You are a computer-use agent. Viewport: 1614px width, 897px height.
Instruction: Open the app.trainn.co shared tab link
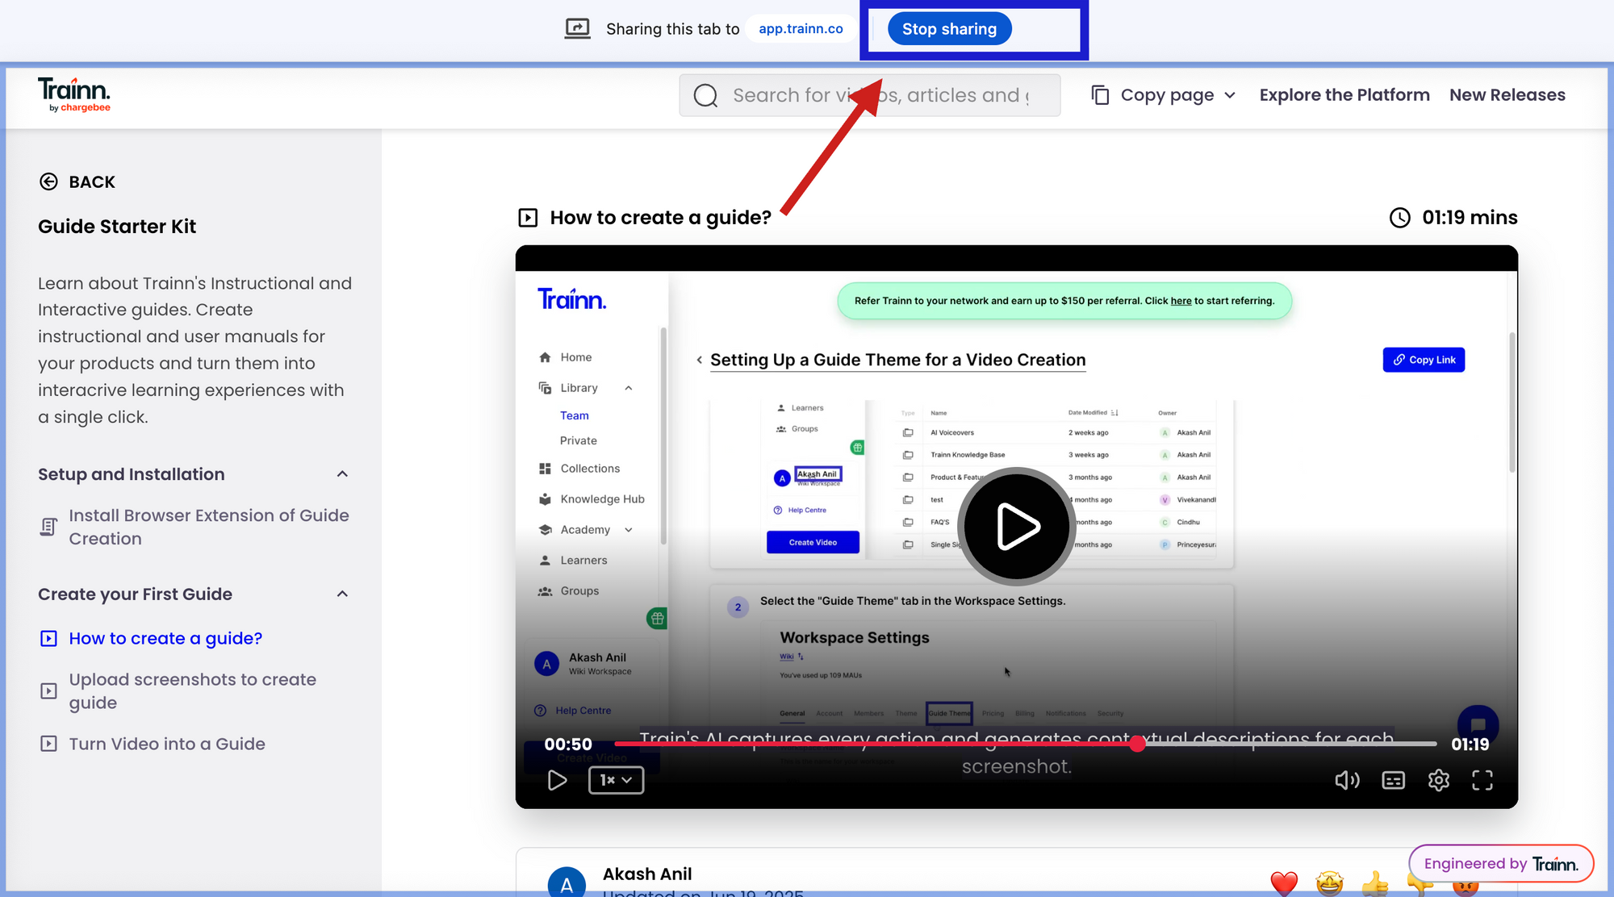click(801, 29)
